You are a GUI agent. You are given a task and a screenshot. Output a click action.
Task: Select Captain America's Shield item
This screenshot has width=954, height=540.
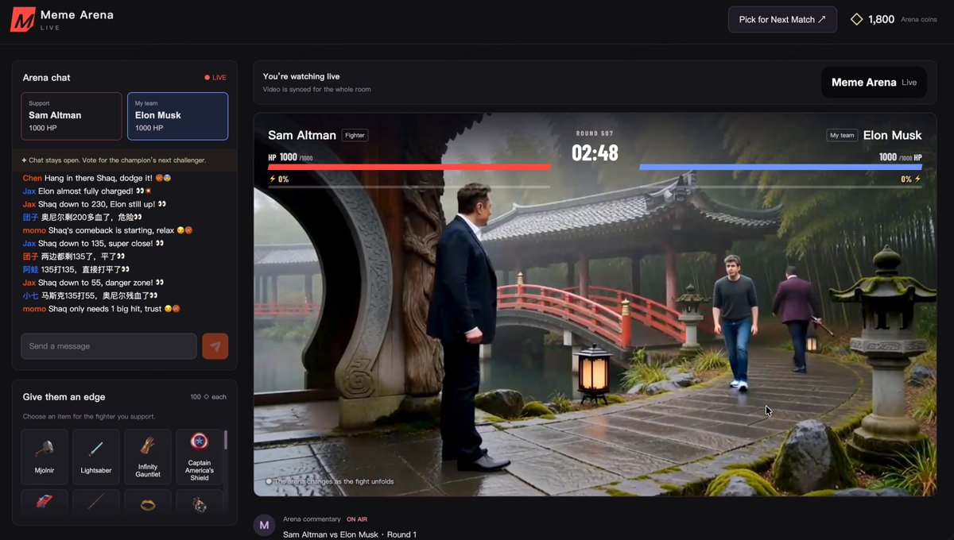coord(200,457)
